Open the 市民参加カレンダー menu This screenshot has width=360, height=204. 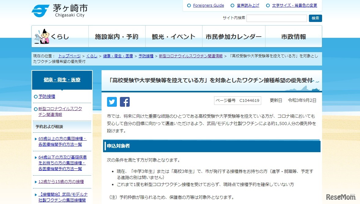(x=234, y=36)
